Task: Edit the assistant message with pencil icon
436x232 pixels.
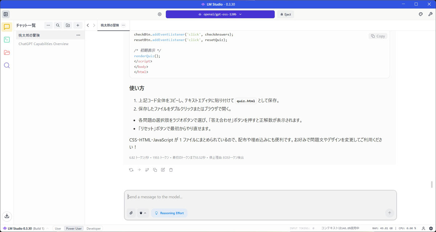Action: pyautogui.click(x=163, y=170)
